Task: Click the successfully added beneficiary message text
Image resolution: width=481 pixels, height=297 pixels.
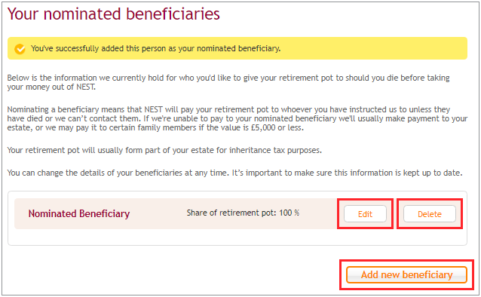Action: click(155, 48)
